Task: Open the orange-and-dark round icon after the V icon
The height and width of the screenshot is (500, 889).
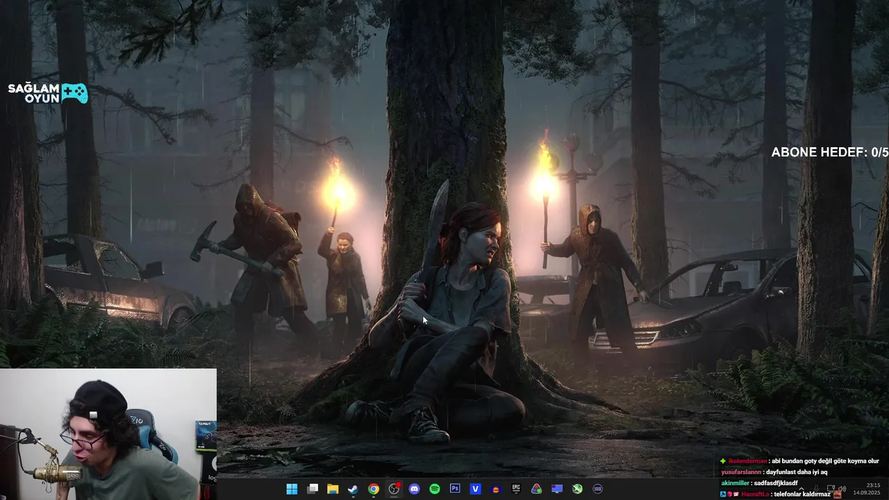Action: coord(496,489)
